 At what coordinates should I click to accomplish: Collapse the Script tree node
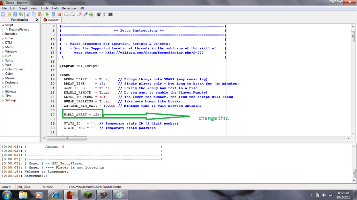click(x=3, y=25)
